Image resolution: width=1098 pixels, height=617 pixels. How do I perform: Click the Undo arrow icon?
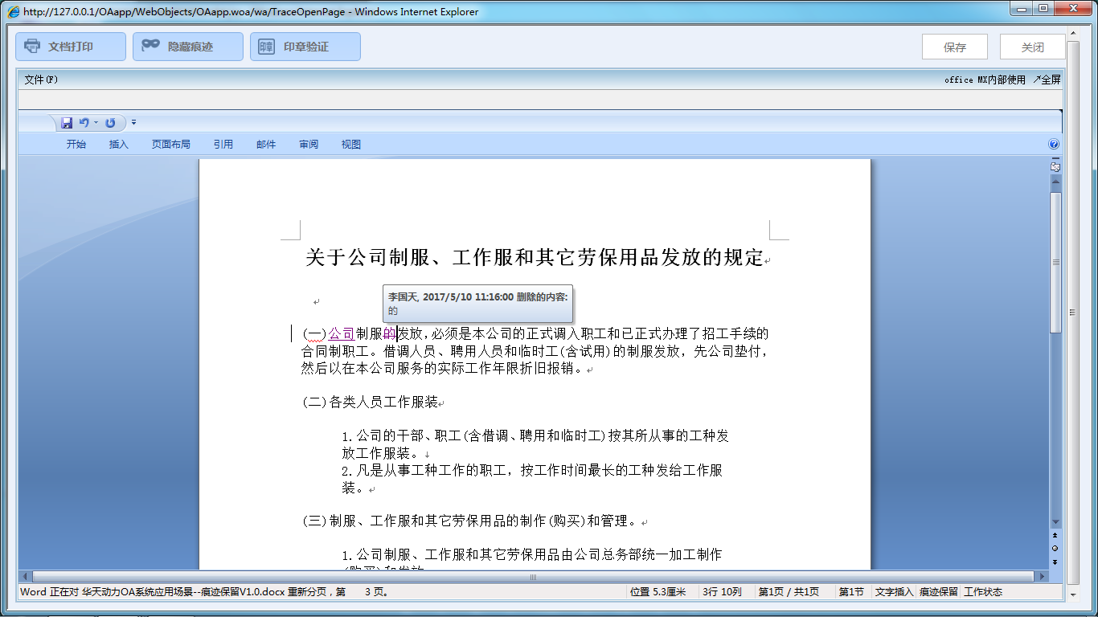coord(84,122)
